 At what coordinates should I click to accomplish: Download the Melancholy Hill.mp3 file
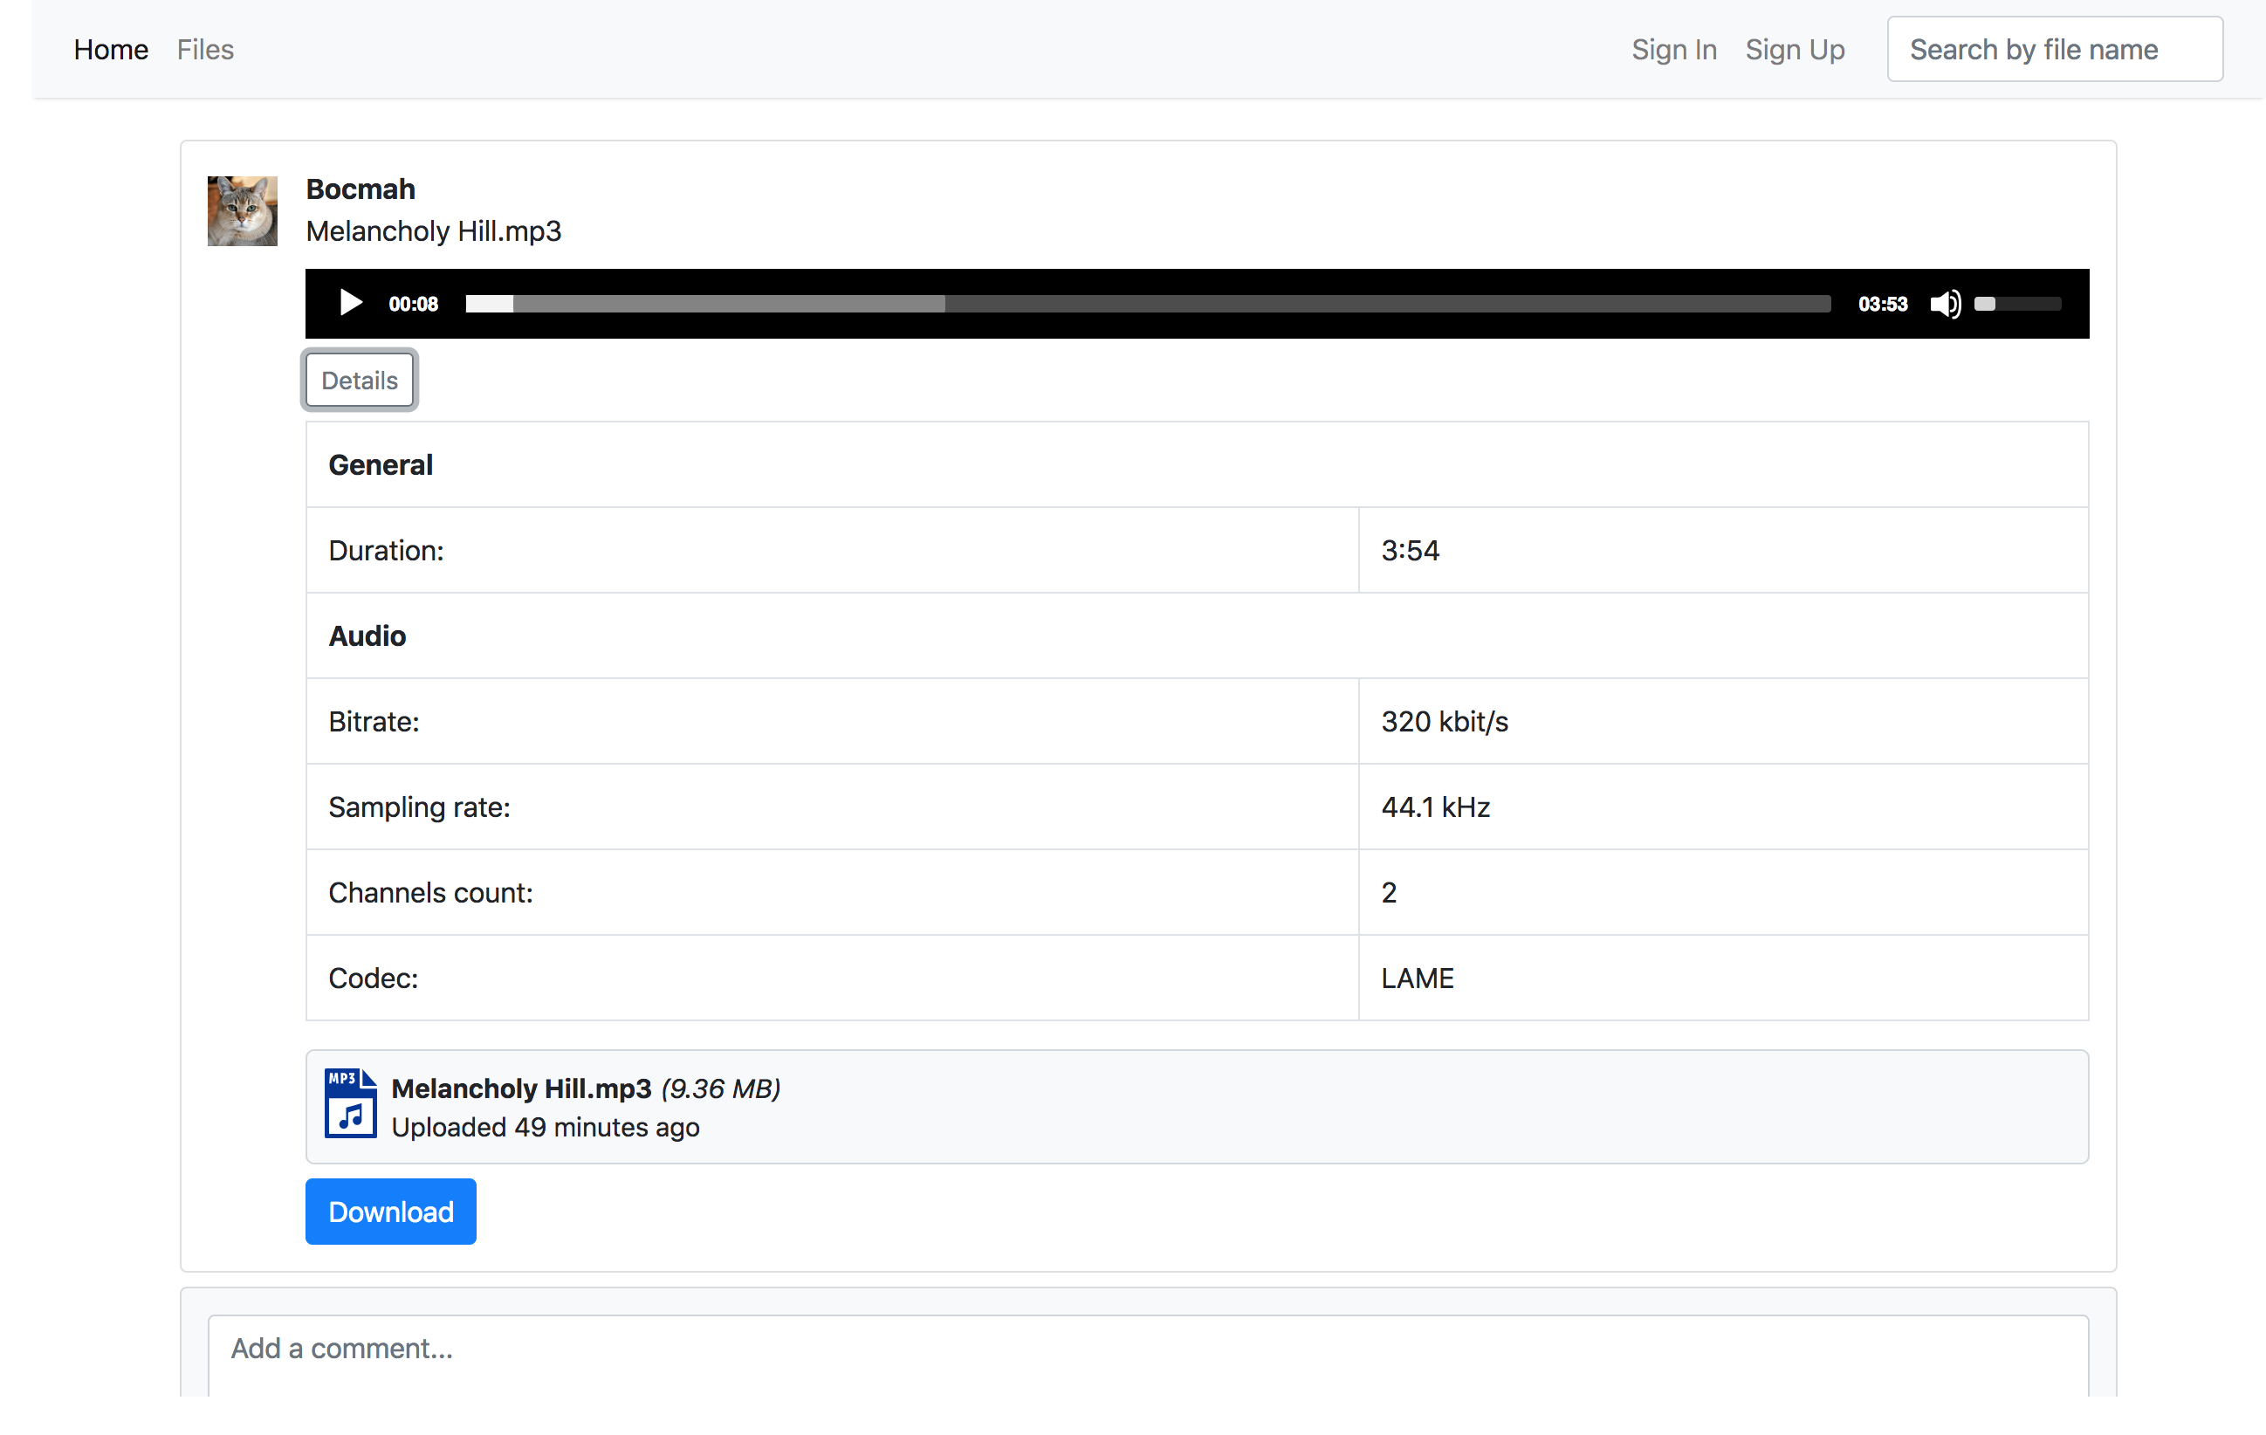[390, 1211]
